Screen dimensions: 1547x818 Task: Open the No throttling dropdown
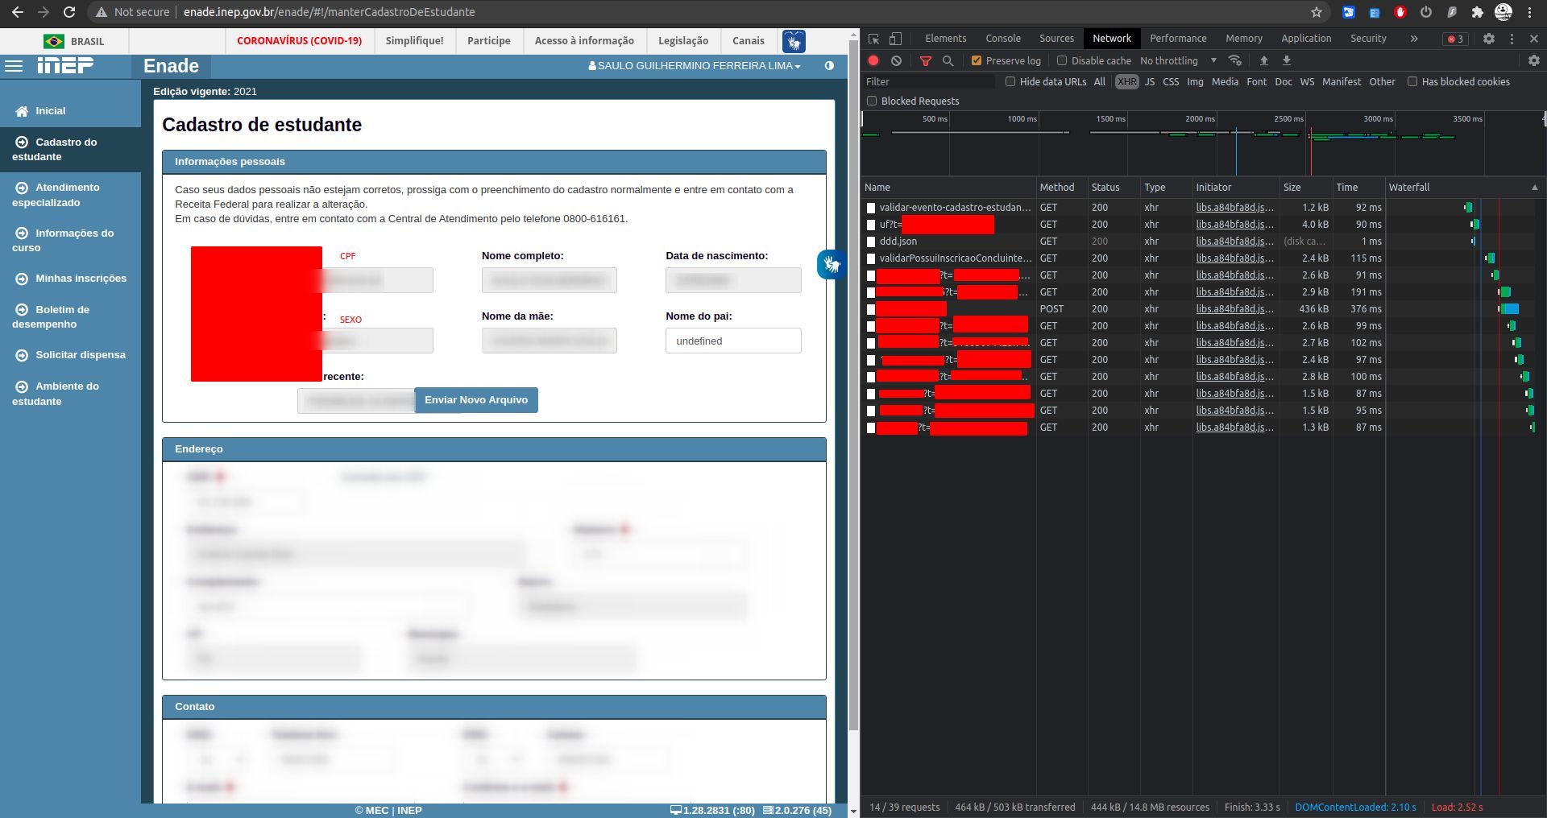1178,60
